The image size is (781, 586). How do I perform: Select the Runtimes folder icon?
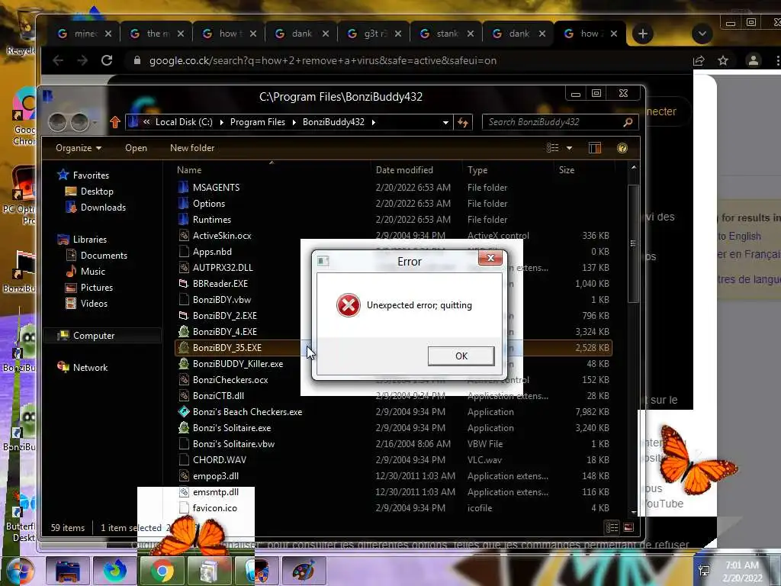183,219
